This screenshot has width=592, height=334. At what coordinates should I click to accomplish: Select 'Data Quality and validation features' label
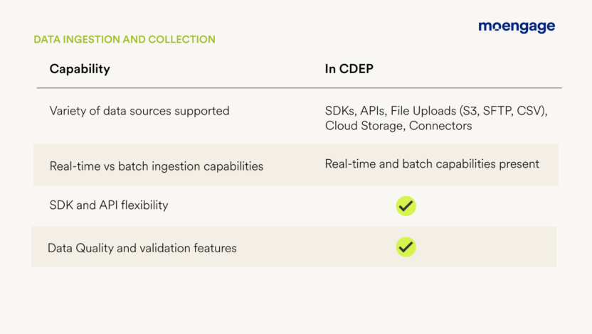pyautogui.click(x=142, y=248)
